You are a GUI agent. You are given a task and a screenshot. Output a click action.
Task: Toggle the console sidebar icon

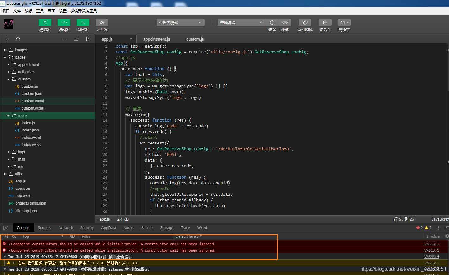[x=5, y=236]
